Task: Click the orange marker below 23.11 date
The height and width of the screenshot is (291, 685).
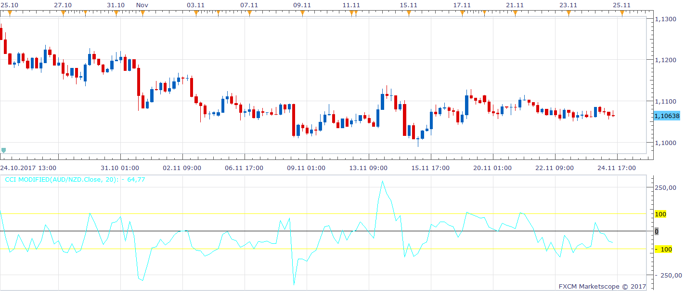Action: point(569,13)
